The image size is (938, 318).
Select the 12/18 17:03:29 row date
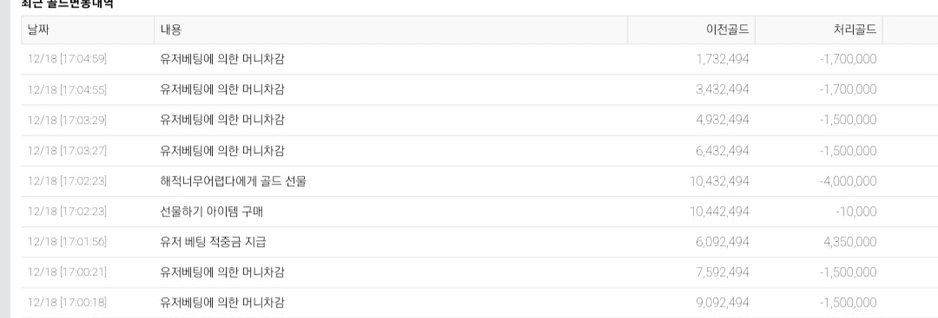(x=67, y=120)
